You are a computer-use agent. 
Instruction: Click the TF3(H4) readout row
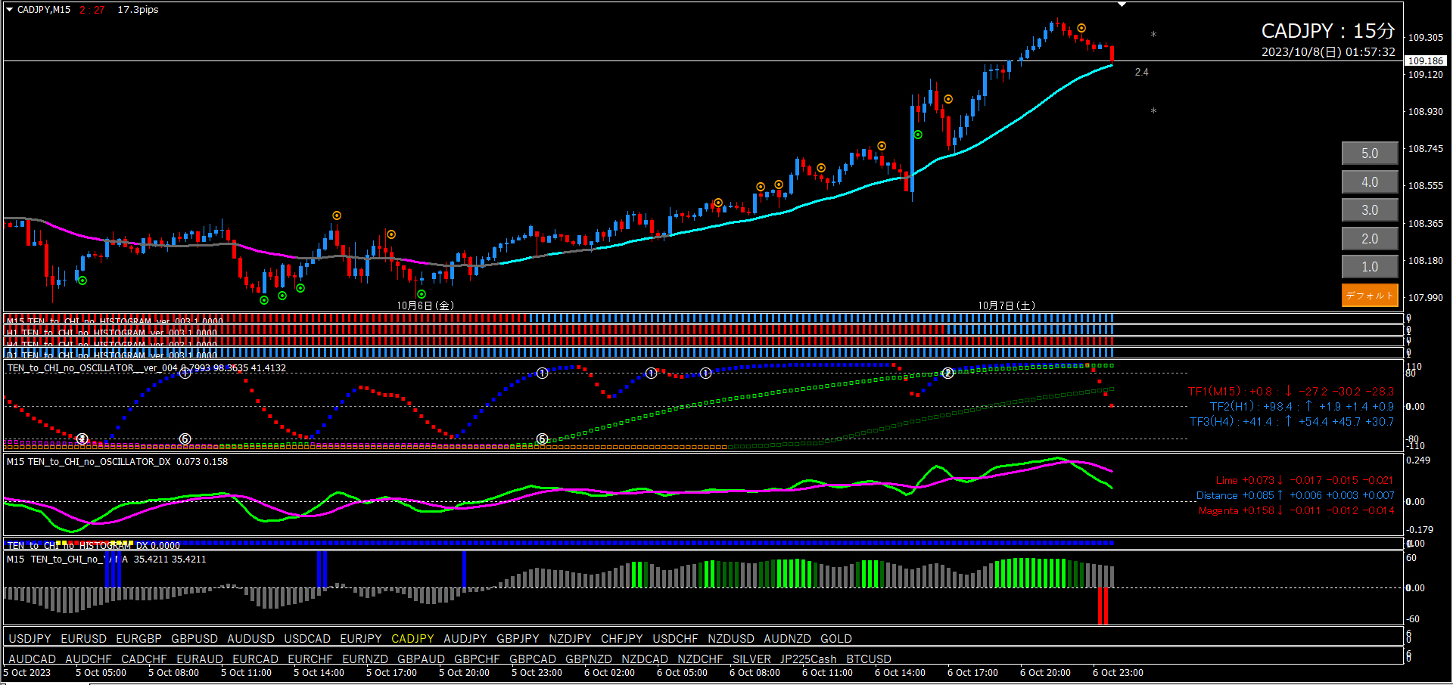coord(1292,422)
